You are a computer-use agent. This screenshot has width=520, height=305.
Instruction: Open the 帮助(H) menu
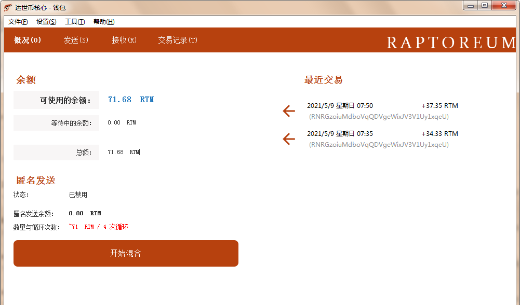tap(104, 22)
